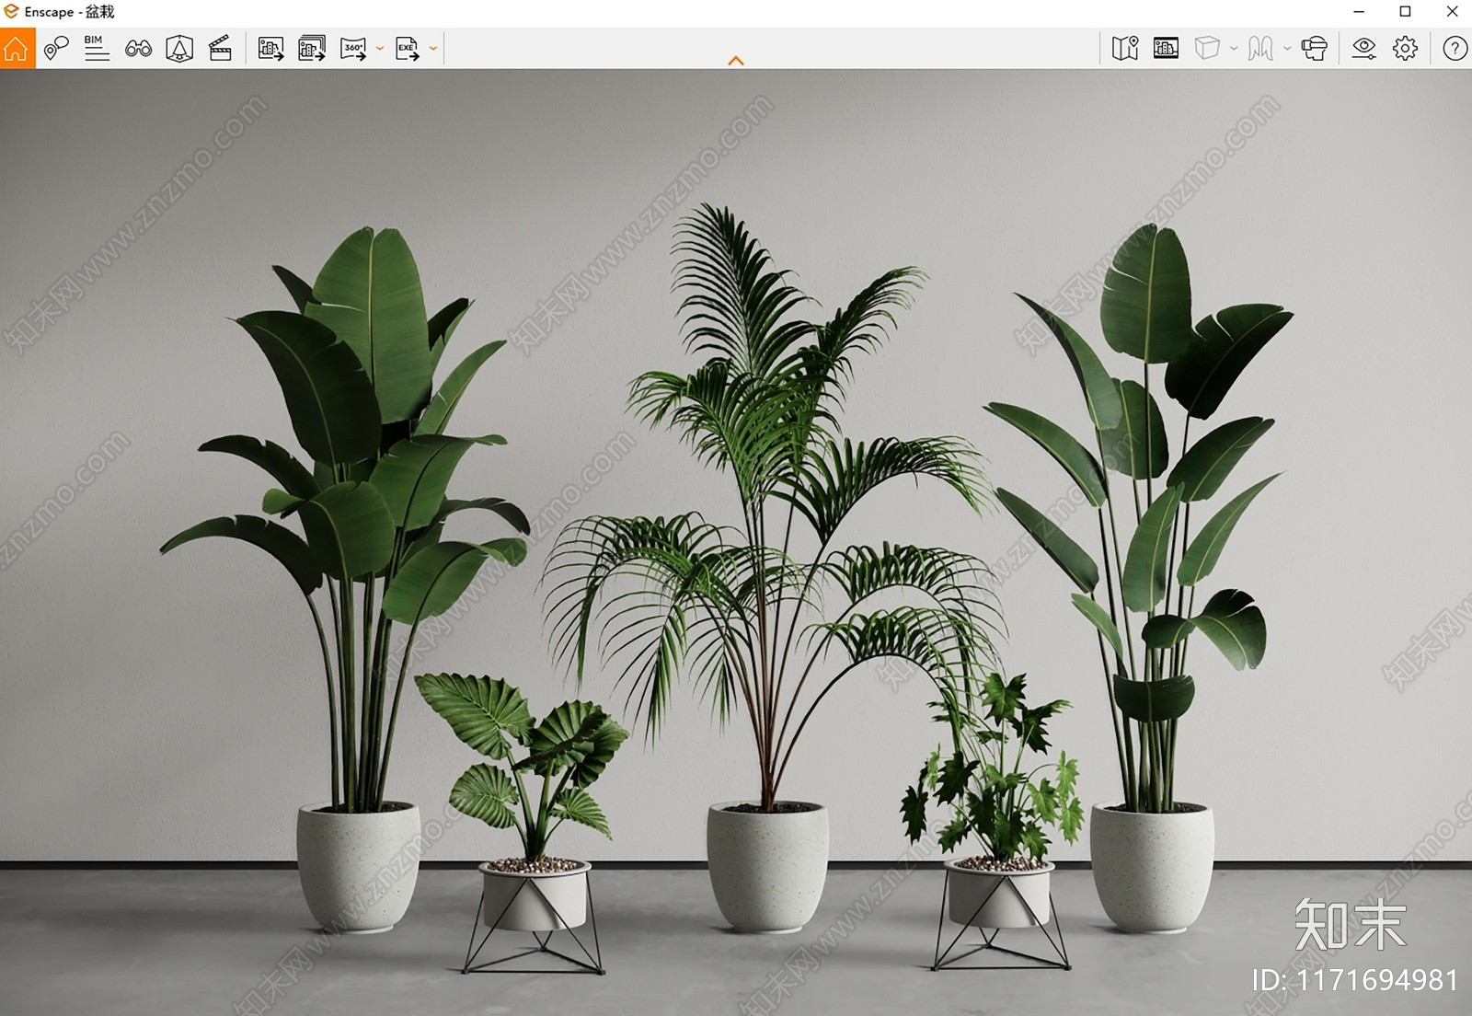The image size is (1472, 1016).
Task: Open the BIM information panel
Action: coord(97,48)
